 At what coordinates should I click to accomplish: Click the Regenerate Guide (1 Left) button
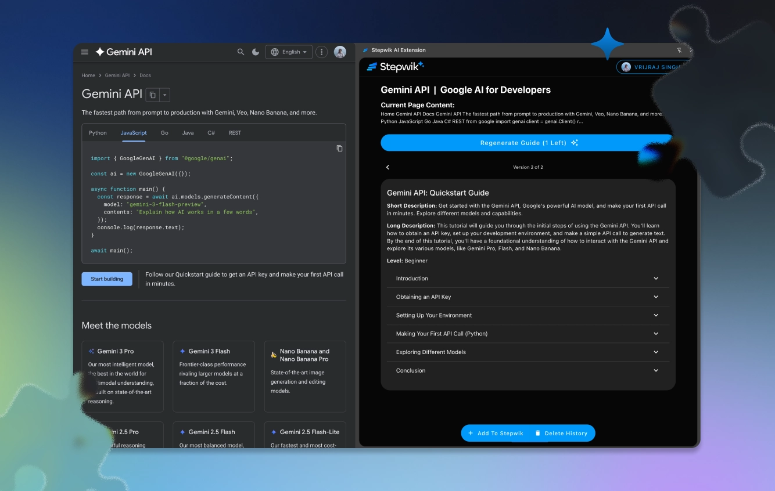click(528, 143)
